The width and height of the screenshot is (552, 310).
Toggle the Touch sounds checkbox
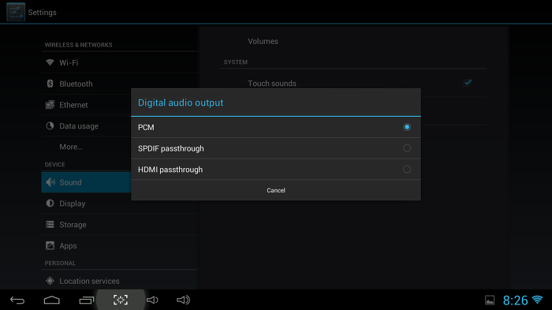[468, 83]
